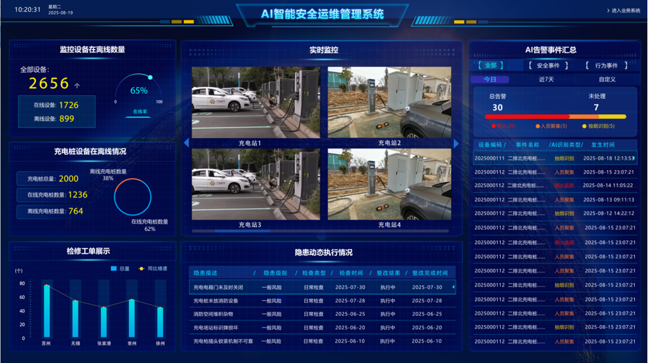
Task: Toggle the 总量 legend in 检修工单展示 chart
Action: tap(114, 268)
